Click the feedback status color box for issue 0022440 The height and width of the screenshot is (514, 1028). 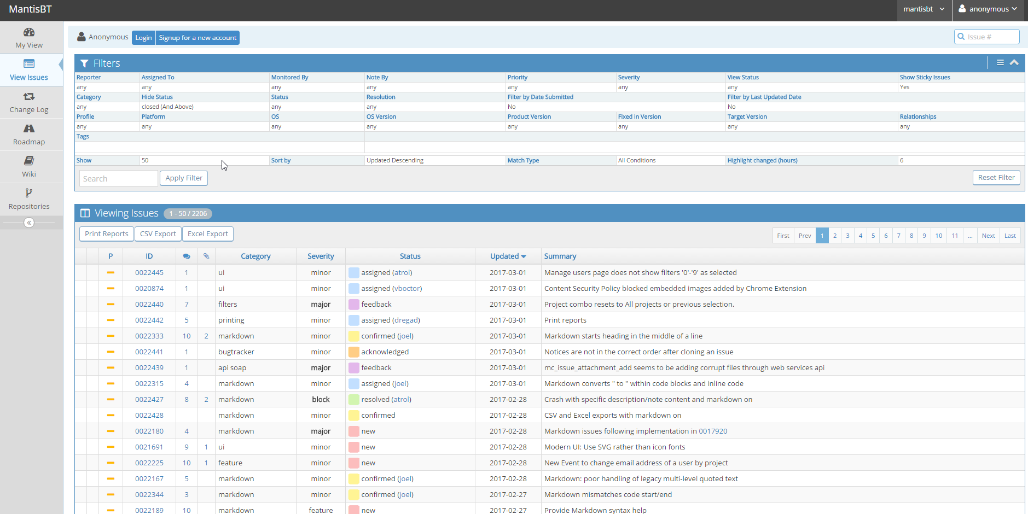[x=354, y=305]
